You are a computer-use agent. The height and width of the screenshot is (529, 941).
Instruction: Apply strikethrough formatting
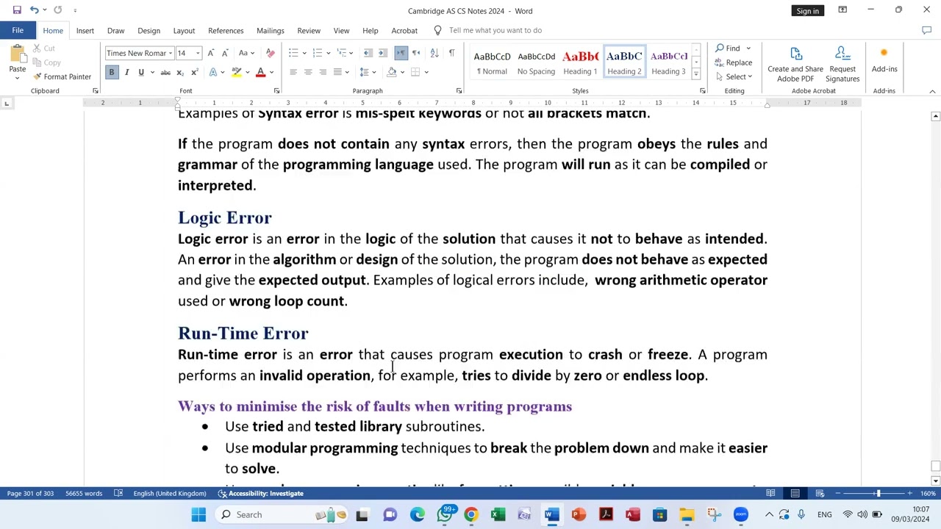tap(165, 72)
